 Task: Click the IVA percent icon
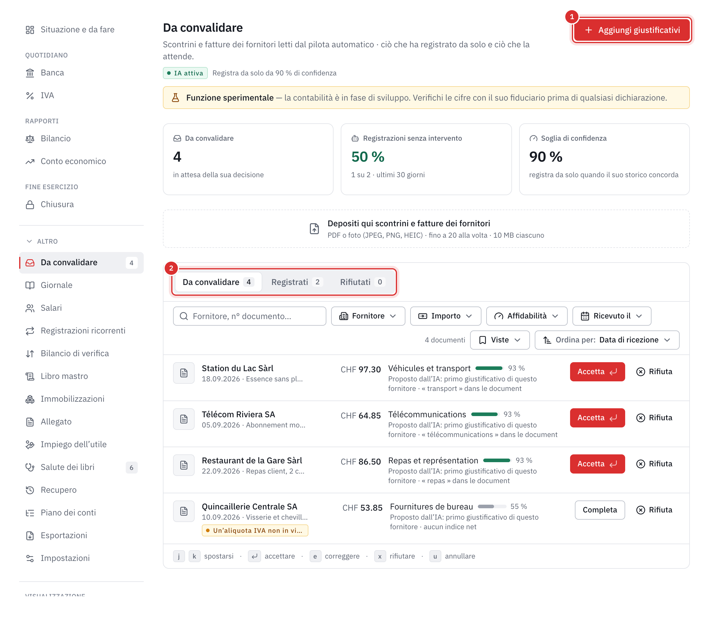pos(30,96)
